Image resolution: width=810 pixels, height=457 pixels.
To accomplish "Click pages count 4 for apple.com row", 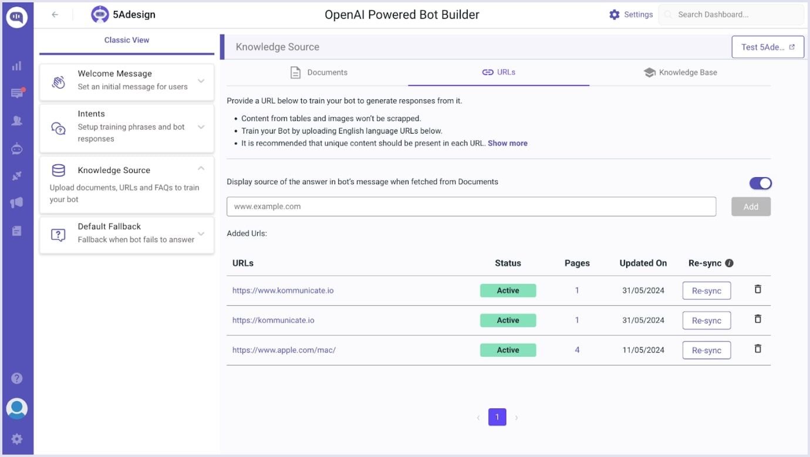I will pyautogui.click(x=577, y=350).
